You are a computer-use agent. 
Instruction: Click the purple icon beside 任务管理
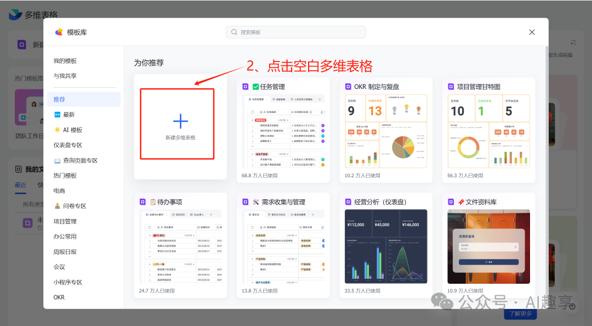(x=246, y=87)
